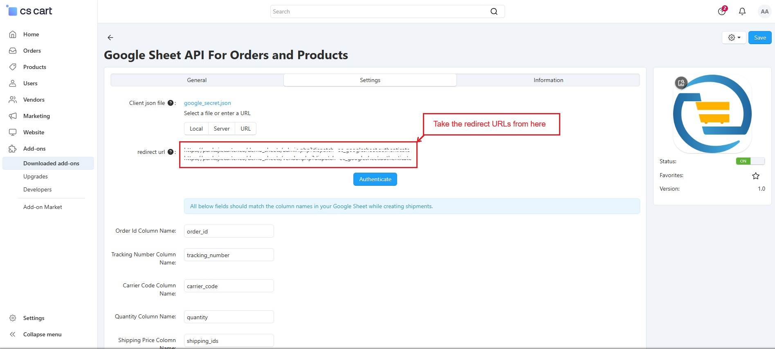Viewport: 775px width, 349px height.
Task: Click the change add-on image icon
Action: click(681, 83)
